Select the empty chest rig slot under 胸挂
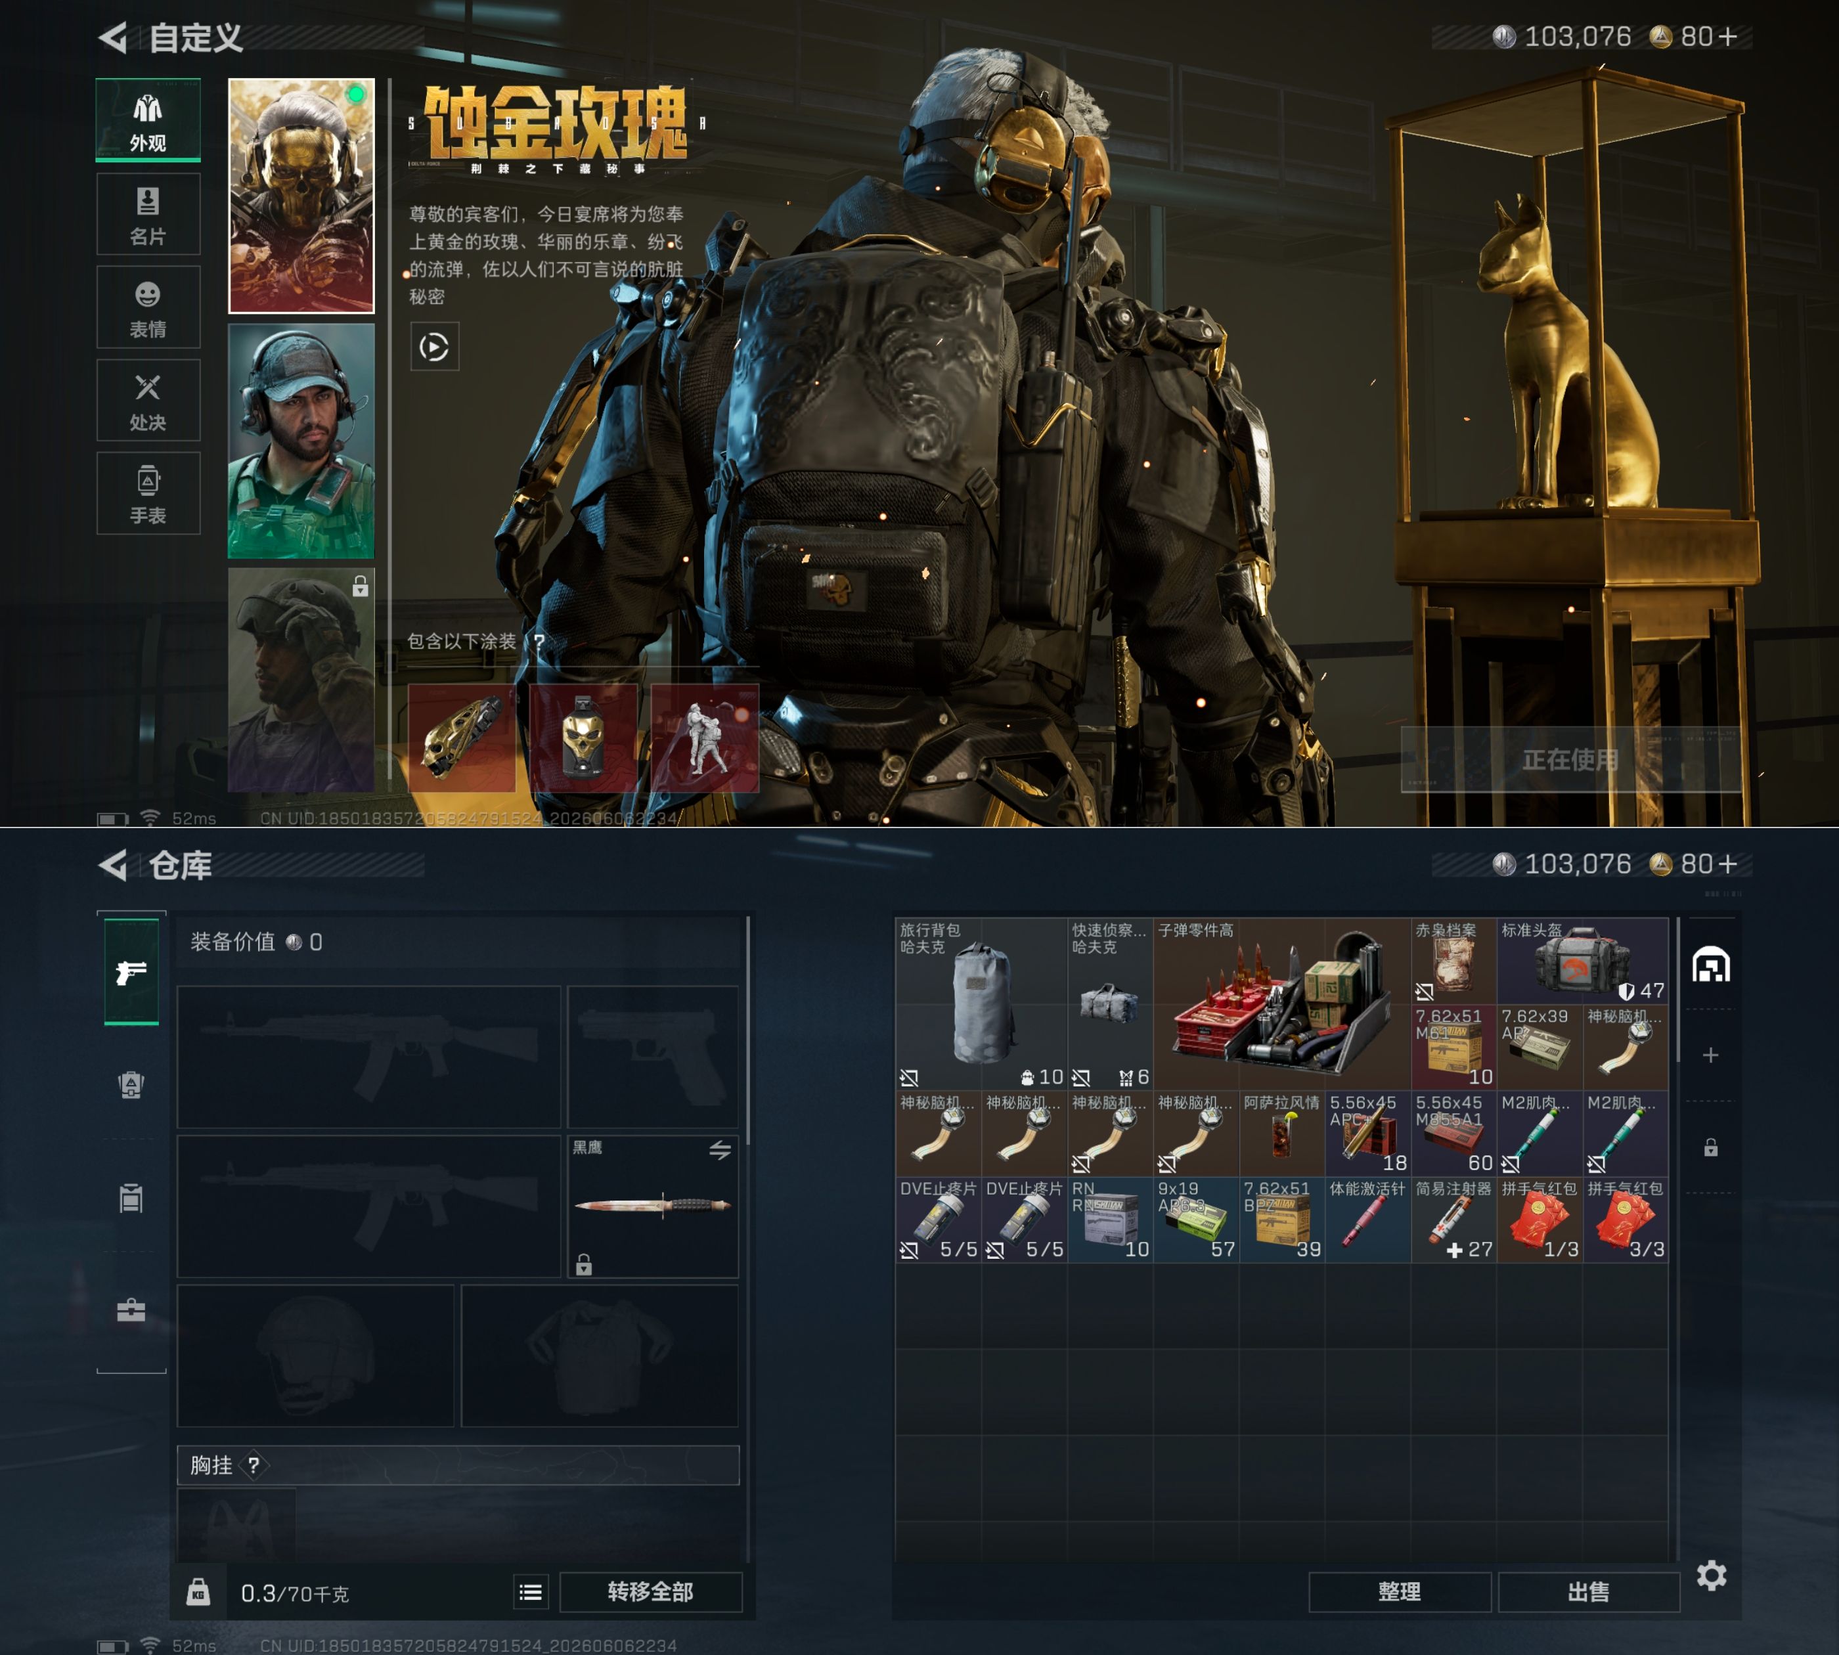This screenshot has width=1839, height=1655. click(x=236, y=1526)
